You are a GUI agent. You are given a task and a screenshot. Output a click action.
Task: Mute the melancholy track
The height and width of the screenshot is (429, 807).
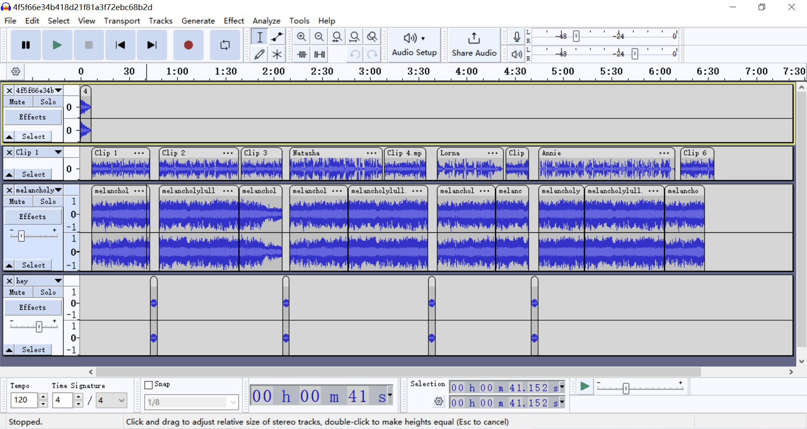(x=17, y=201)
